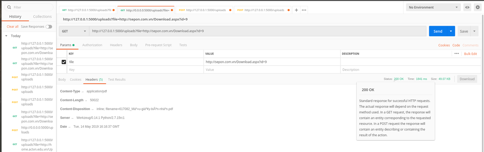This screenshot has width=484, height=152.
Task: Open the tab options three-dots menu
Action: 304,10
